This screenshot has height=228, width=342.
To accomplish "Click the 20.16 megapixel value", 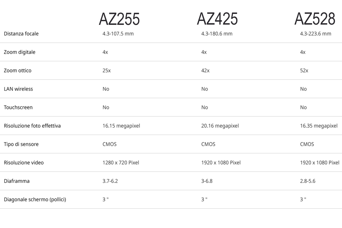I will click(220, 126).
